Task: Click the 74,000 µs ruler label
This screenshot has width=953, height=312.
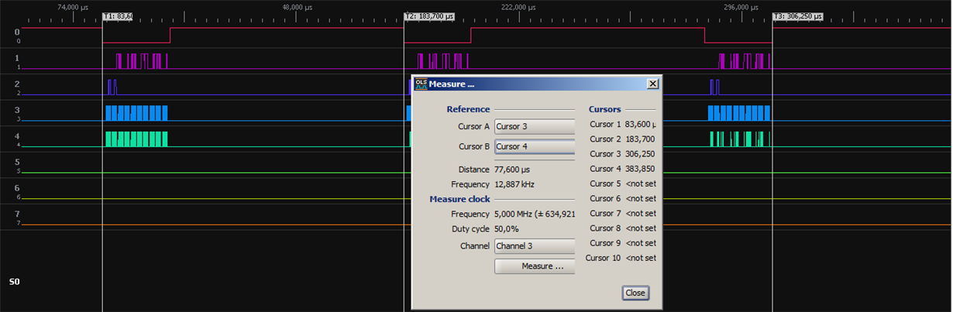Action: coord(74,6)
